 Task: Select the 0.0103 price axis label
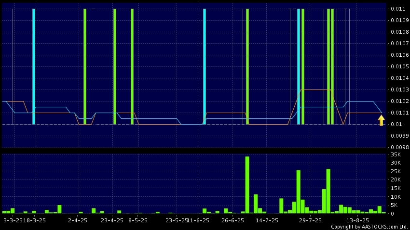tap(399, 89)
